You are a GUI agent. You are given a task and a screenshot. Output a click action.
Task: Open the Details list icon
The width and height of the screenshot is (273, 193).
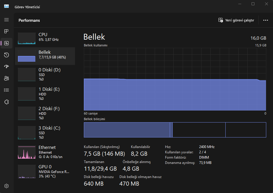click(x=6, y=90)
